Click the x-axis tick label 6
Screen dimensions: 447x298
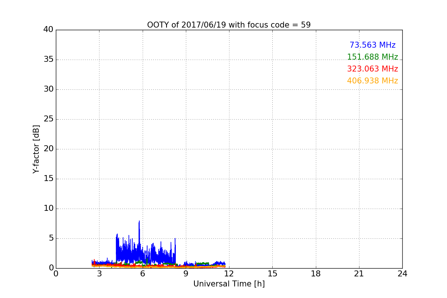(142, 274)
